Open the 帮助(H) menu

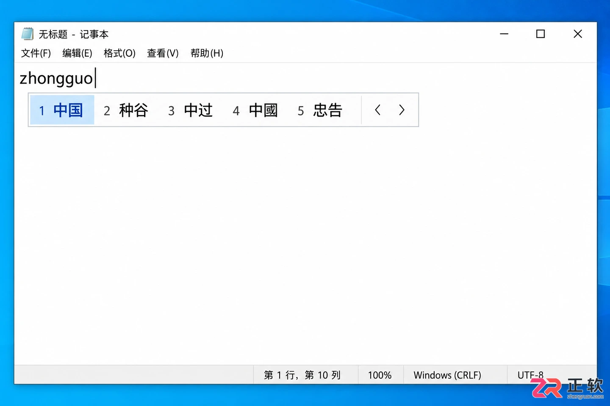coord(207,53)
